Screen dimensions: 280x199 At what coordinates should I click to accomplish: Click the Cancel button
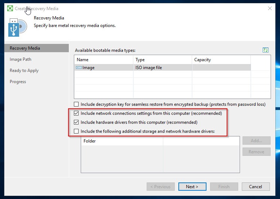[x=255, y=186]
